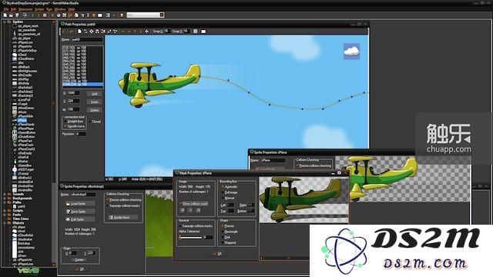
Task: Collapse the Sprites folder in resource tree
Action: click(5, 22)
